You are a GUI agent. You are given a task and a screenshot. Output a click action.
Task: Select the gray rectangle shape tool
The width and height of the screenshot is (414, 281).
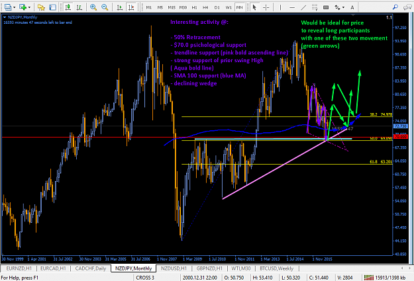[326, 7]
